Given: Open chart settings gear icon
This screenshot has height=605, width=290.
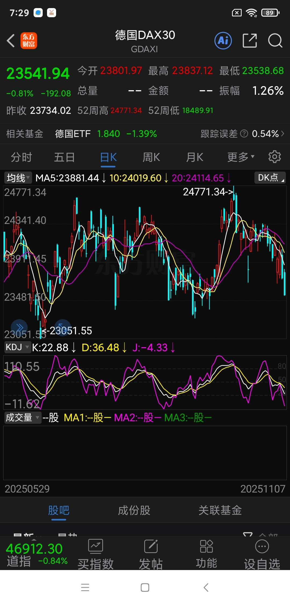Looking at the screenshot, I should tap(275, 157).
